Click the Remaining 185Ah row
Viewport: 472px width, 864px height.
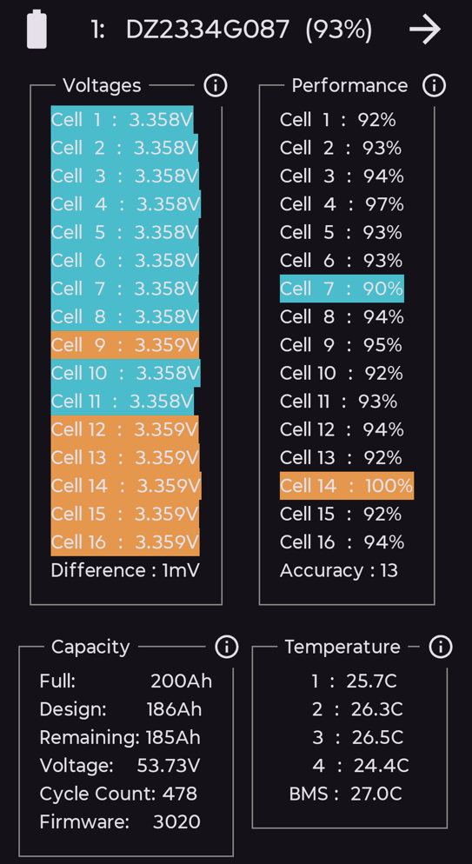[x=120, y=737]
